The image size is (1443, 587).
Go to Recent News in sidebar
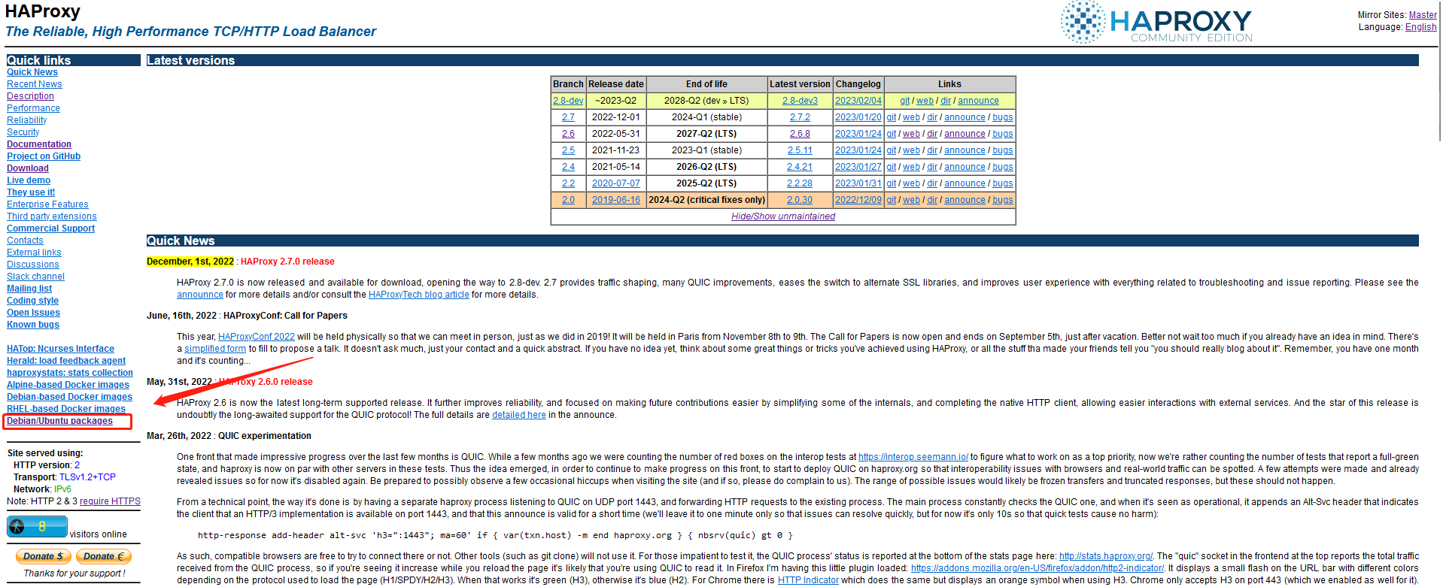pos(35,84)
